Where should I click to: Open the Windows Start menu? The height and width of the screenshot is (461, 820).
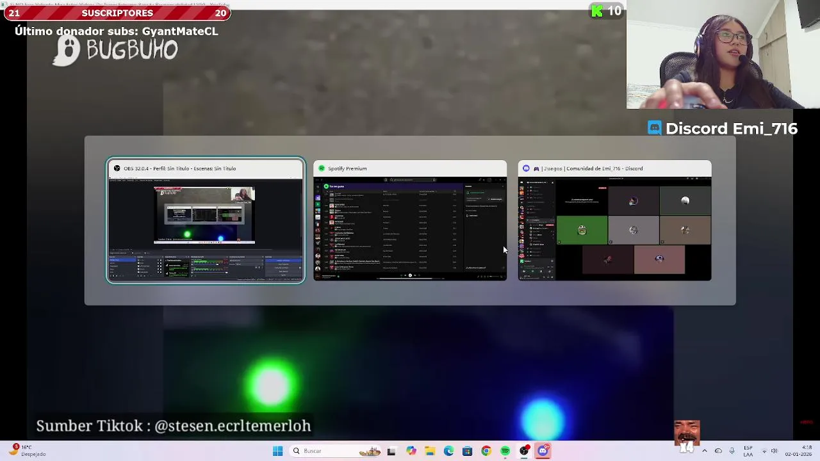click(277, 451)
